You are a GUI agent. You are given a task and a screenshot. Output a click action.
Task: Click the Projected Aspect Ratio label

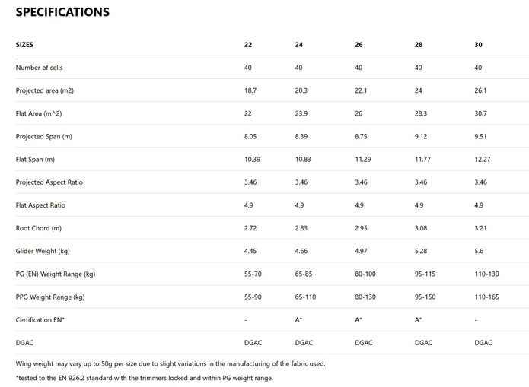pos(49,182)
